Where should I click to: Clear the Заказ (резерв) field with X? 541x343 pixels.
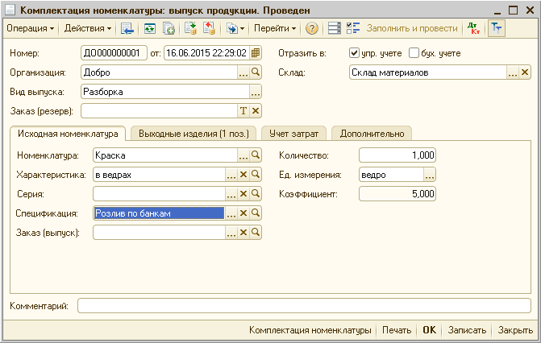(256, 111)
